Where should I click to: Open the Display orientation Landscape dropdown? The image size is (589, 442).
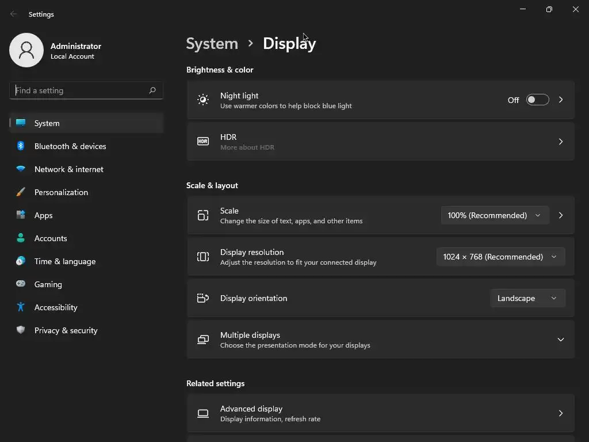pyautogui.click(x=527, y=298)
